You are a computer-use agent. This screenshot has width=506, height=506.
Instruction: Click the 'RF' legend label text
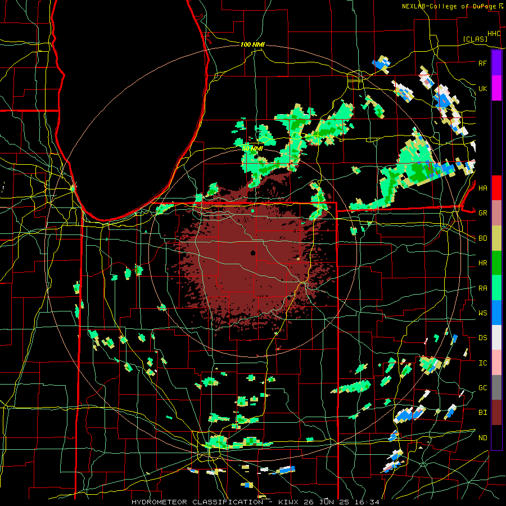coord(482,63)
